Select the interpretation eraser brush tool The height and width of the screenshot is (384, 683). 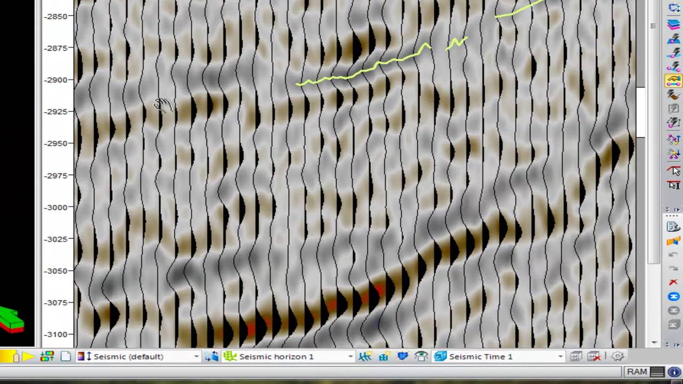[673, 95]
